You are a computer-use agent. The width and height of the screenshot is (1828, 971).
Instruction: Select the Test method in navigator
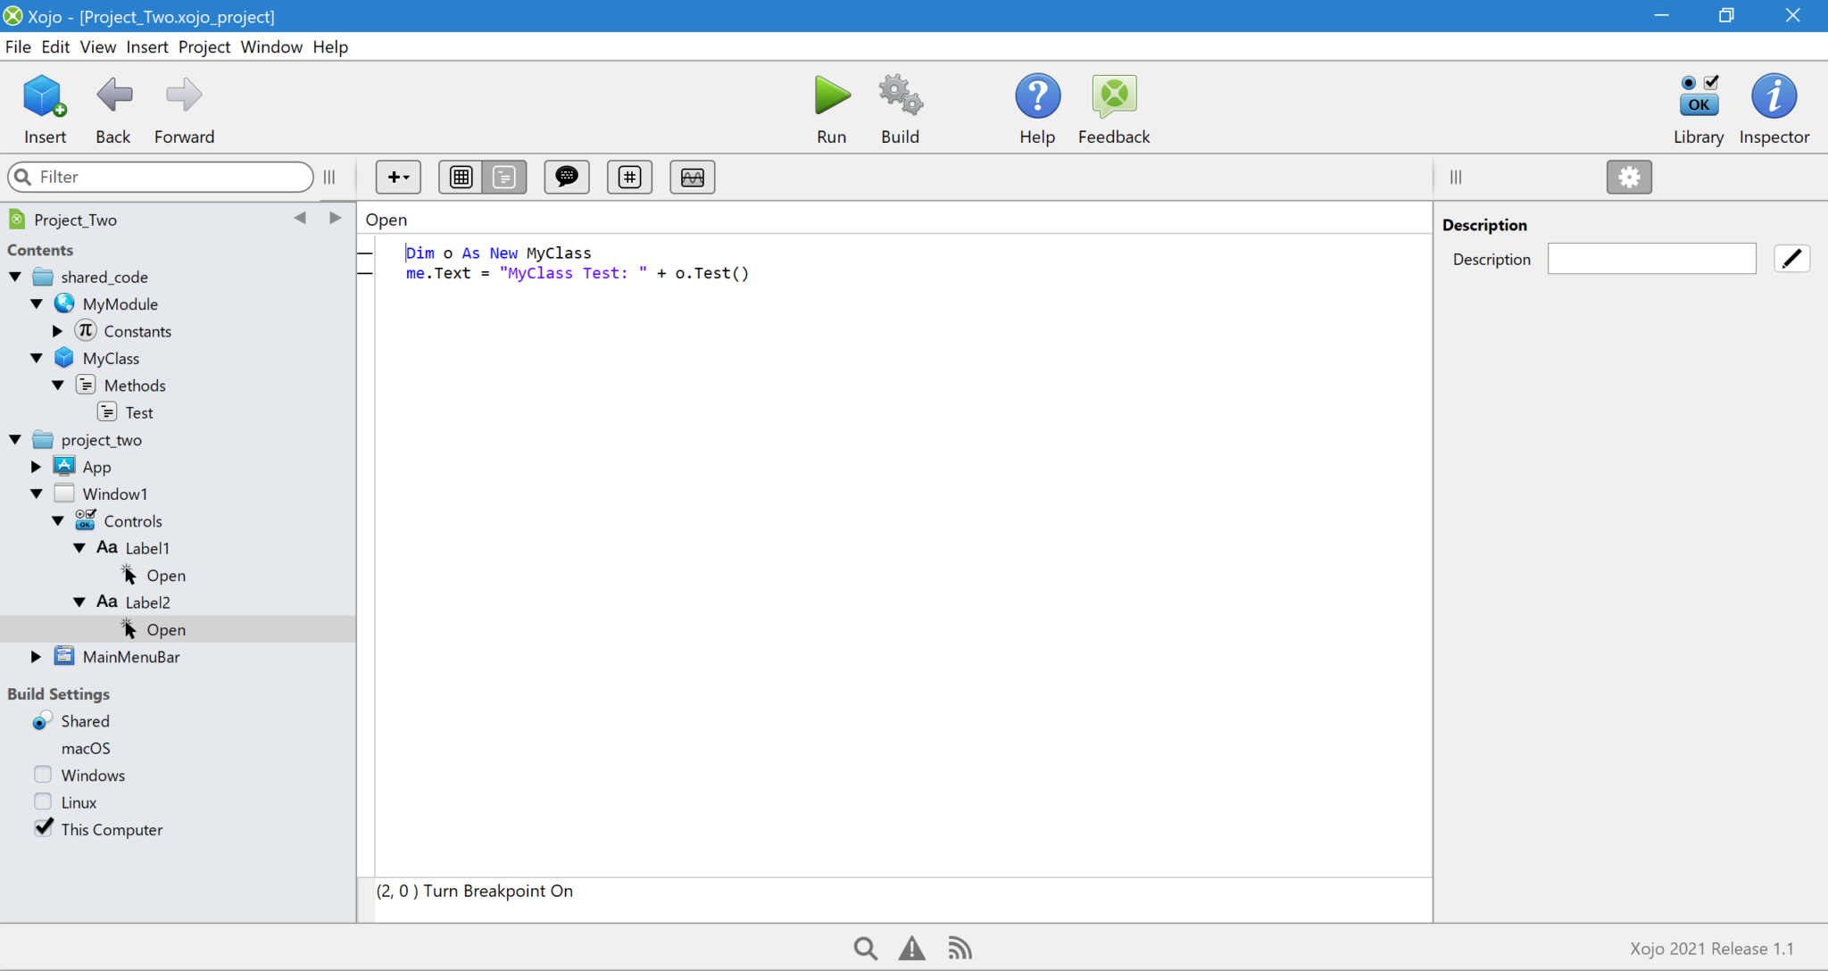[138, 412]
